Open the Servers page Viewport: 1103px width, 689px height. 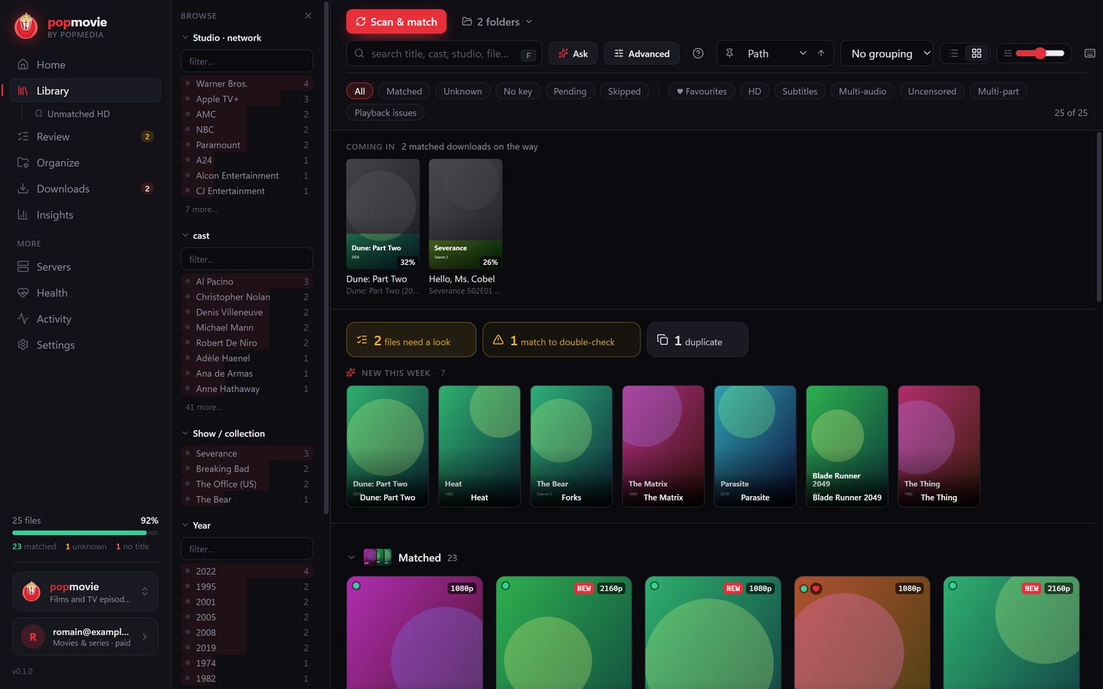point(85,266)
